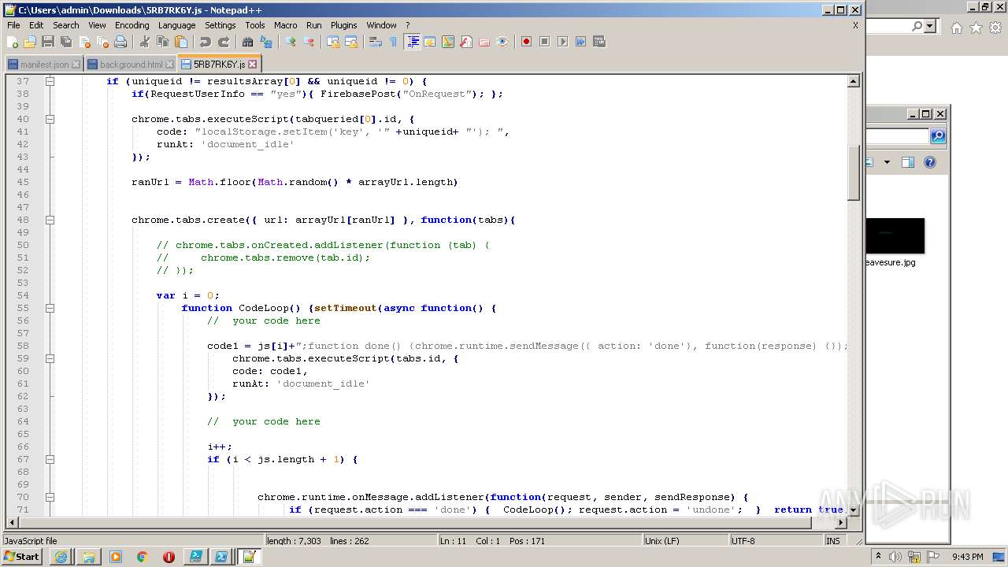Collapse the code fold at line 59
Screen dimensions: 1008x567
(50, 358)
